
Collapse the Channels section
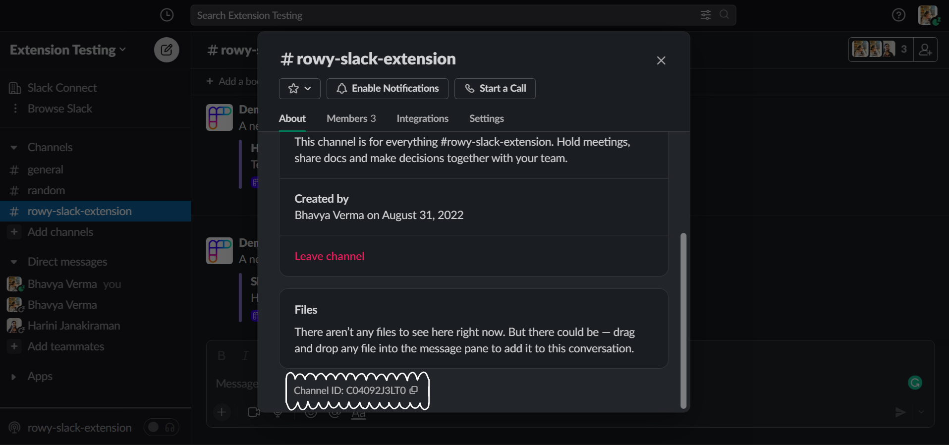click(x=14, y=148)
